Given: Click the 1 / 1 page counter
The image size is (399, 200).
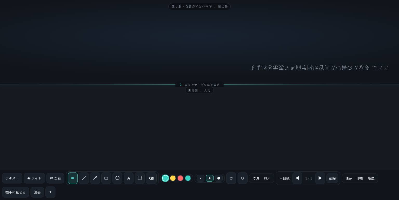Looking at the screenshot, I should click(309, 178).
